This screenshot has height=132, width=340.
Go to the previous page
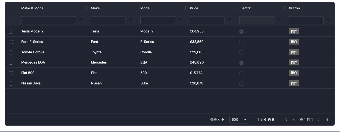click(294, 120)
